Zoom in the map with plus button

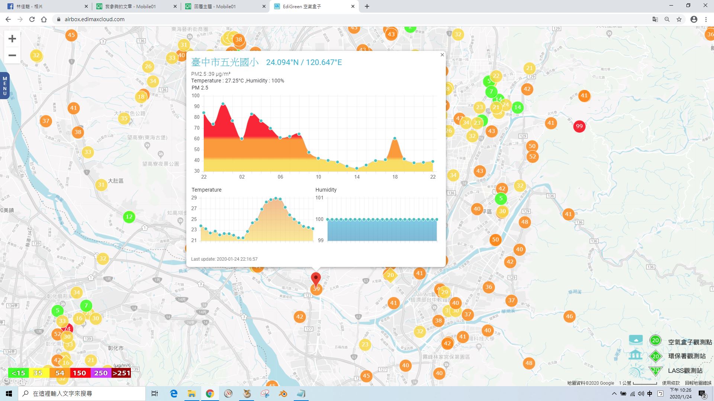click(12, 39)
